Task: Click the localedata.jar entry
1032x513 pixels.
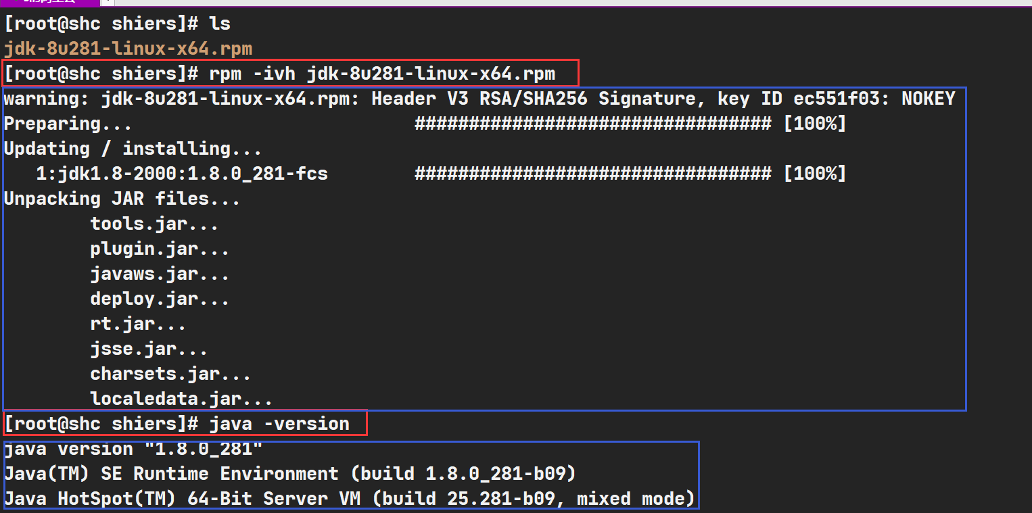Action: pos(181,399)
